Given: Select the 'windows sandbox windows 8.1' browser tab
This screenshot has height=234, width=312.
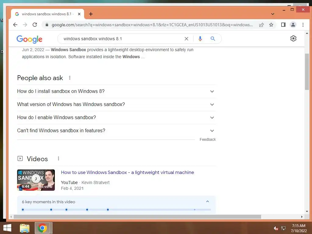Looking at the screenshot, I should [47, 14].
